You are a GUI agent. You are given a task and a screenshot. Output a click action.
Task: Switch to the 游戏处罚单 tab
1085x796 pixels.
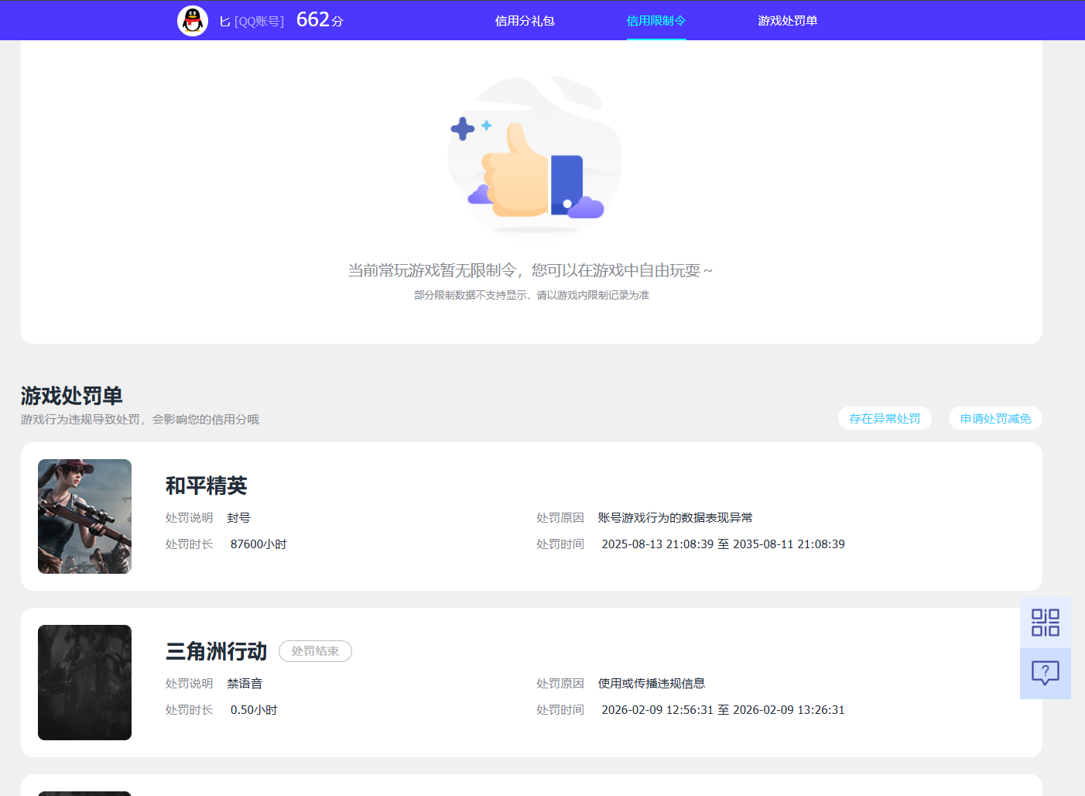coord(788,20)
